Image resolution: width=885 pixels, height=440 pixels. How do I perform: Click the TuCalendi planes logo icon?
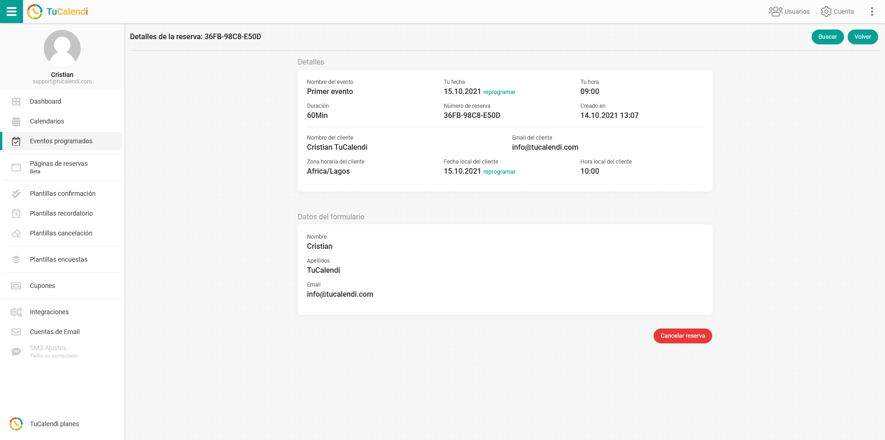click(x=16, y=424)
